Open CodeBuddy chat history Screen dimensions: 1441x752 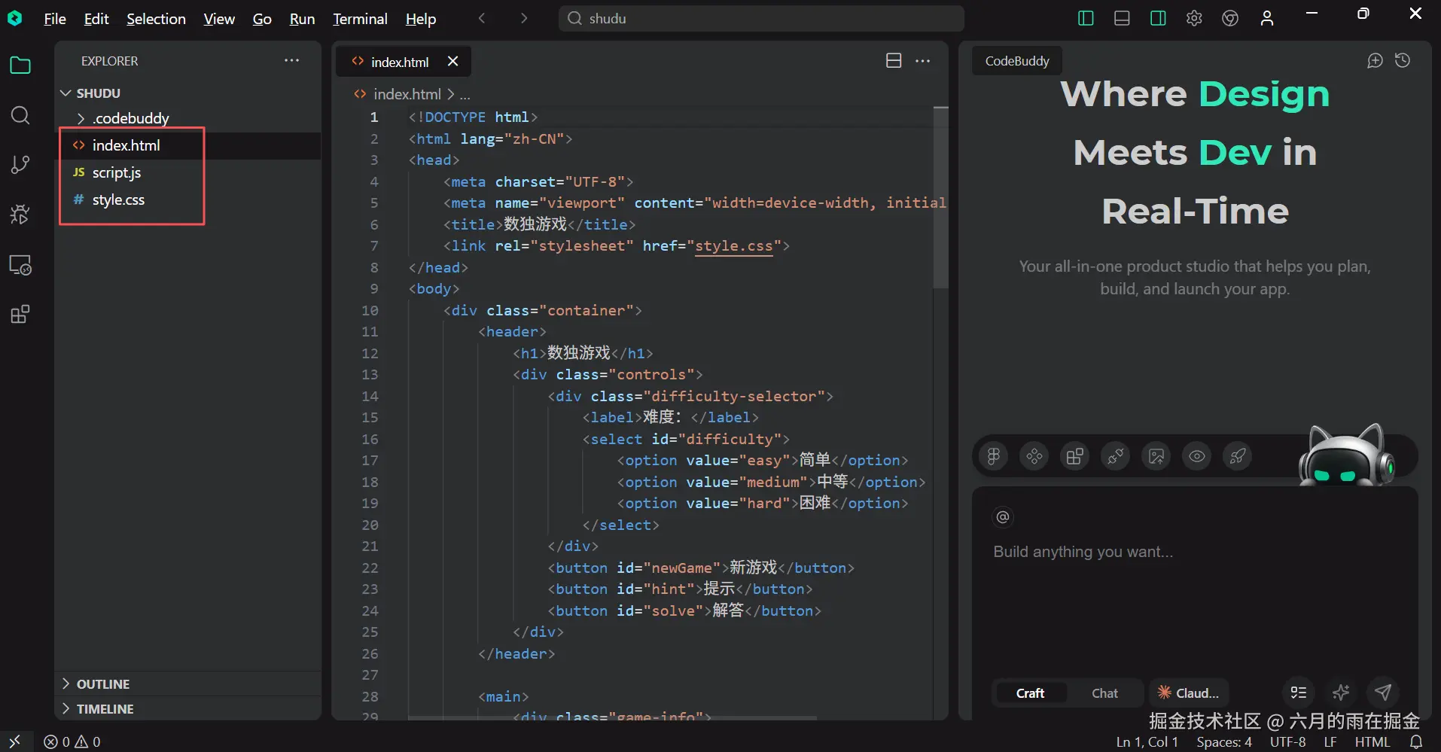[x=1403, y=61]
